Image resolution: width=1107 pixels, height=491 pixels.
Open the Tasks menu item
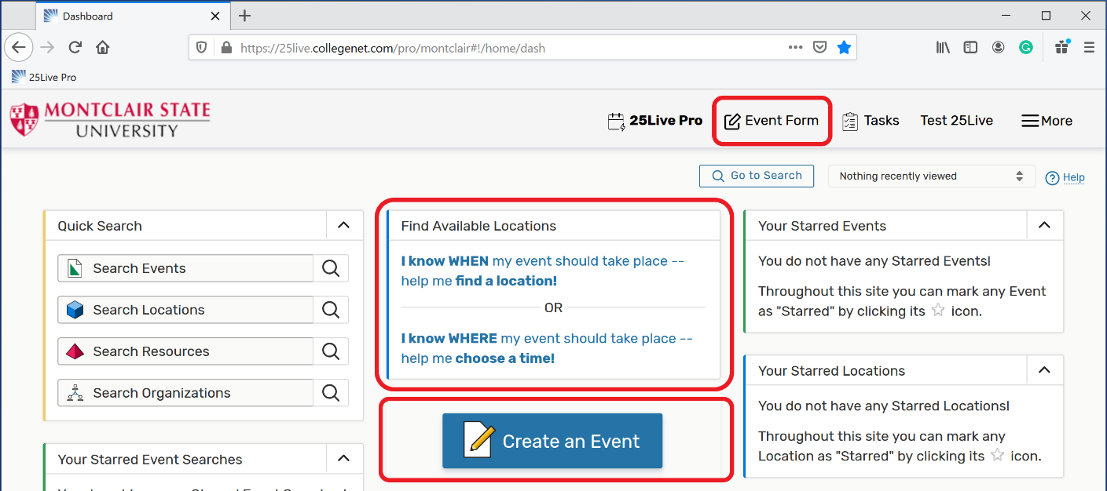pyautogui.click(x=871, y=121)
